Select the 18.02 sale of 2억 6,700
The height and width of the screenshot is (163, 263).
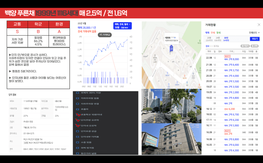(x=232, y=114)
